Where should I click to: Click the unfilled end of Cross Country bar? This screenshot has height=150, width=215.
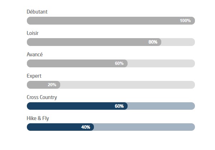click(x=161, y=106)
